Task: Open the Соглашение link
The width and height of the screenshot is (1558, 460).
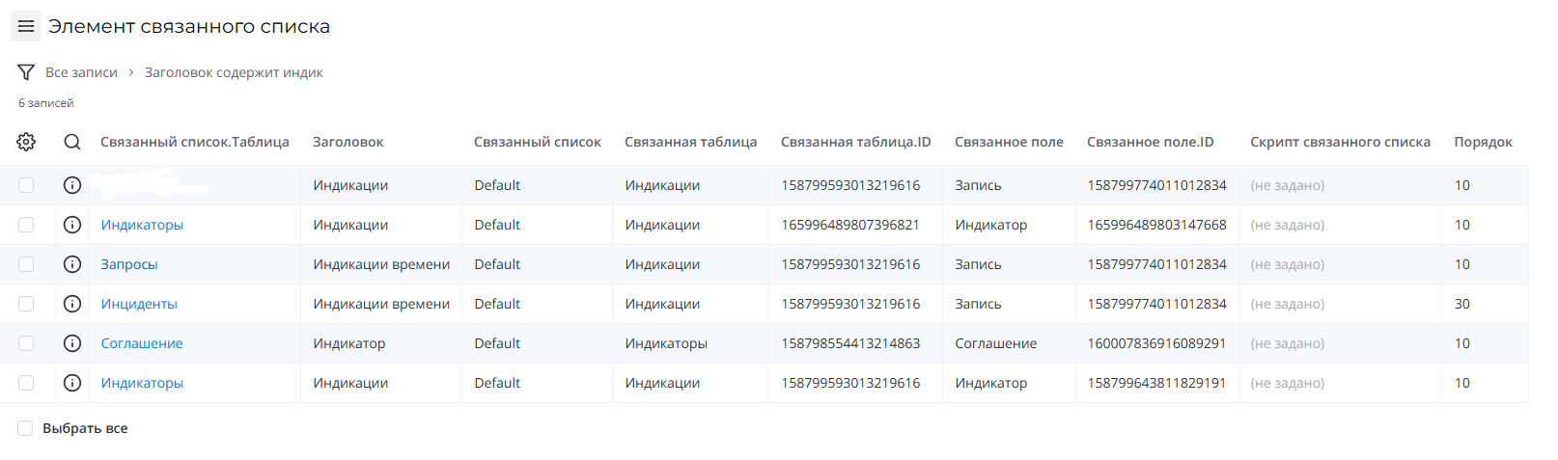Action: coord(142,343)
